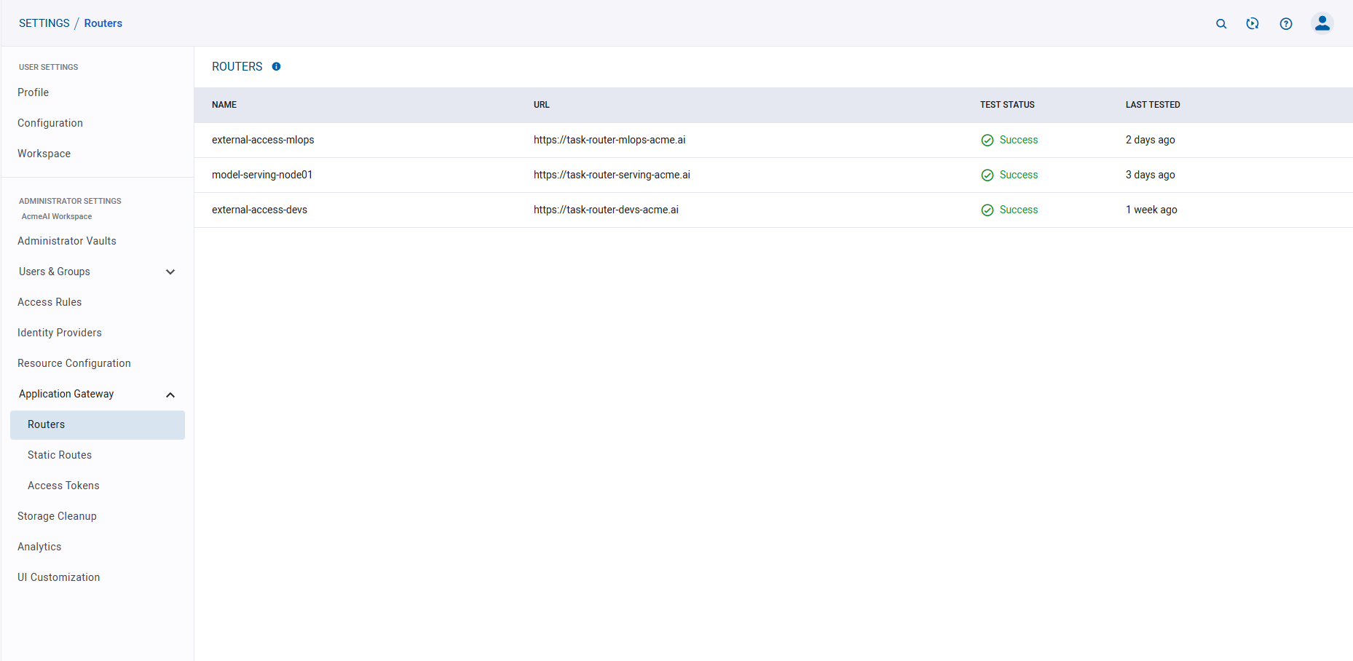Open Profile settings
This screenshot has height=661, width=1353.
[x=33, y=92]
